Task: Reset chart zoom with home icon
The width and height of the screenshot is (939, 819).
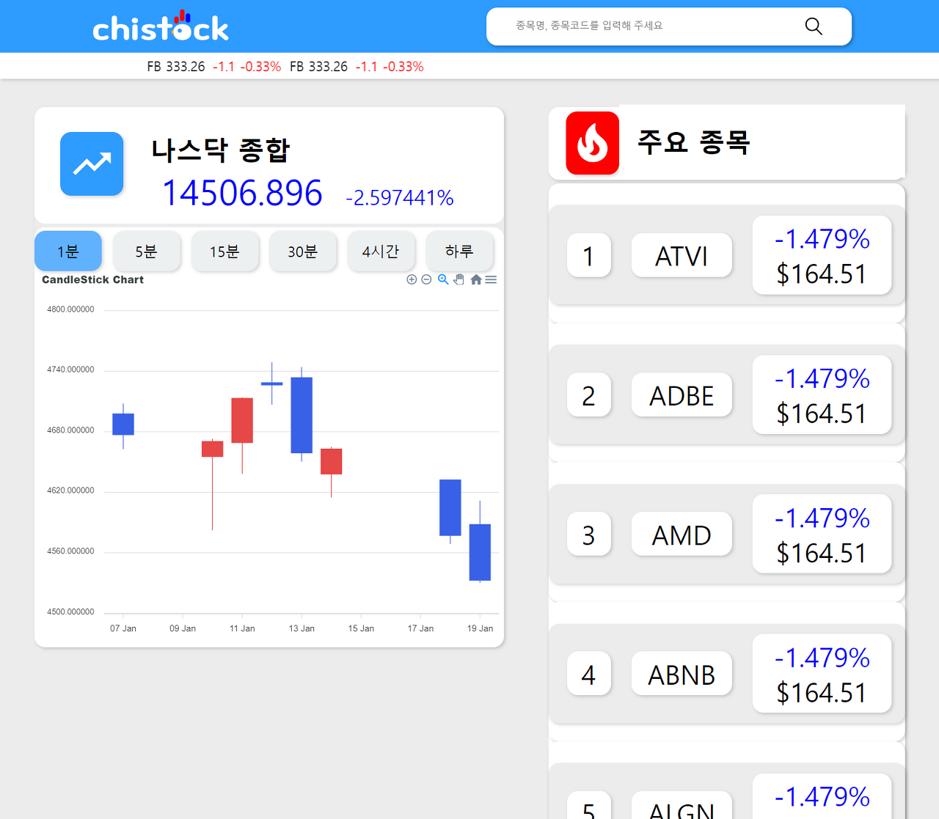Action: coord(476,279)
